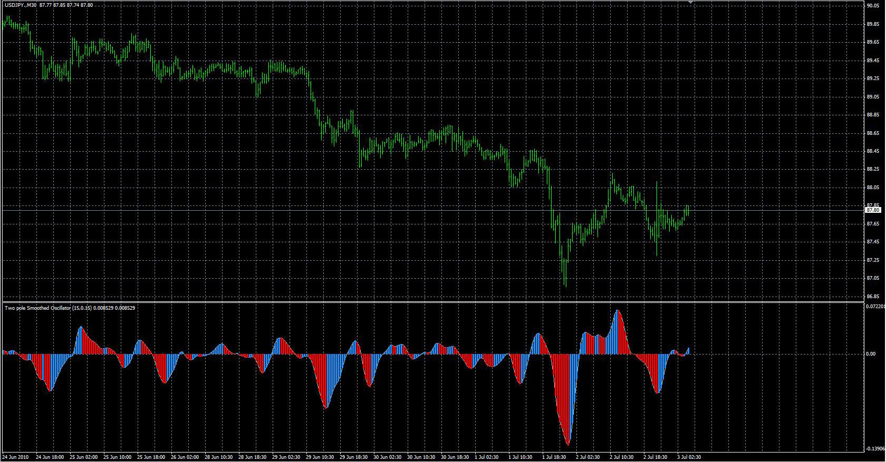Click the 28 Jun 18:30 time label
The width and height of the screenshot is (886, 462).
coord(252,457)
